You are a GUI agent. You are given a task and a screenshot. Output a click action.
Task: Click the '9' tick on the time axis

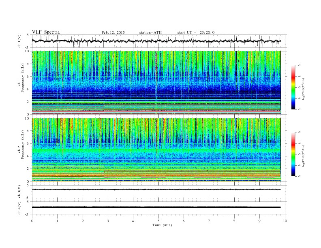pyautogui.click(x=259, y=221)
